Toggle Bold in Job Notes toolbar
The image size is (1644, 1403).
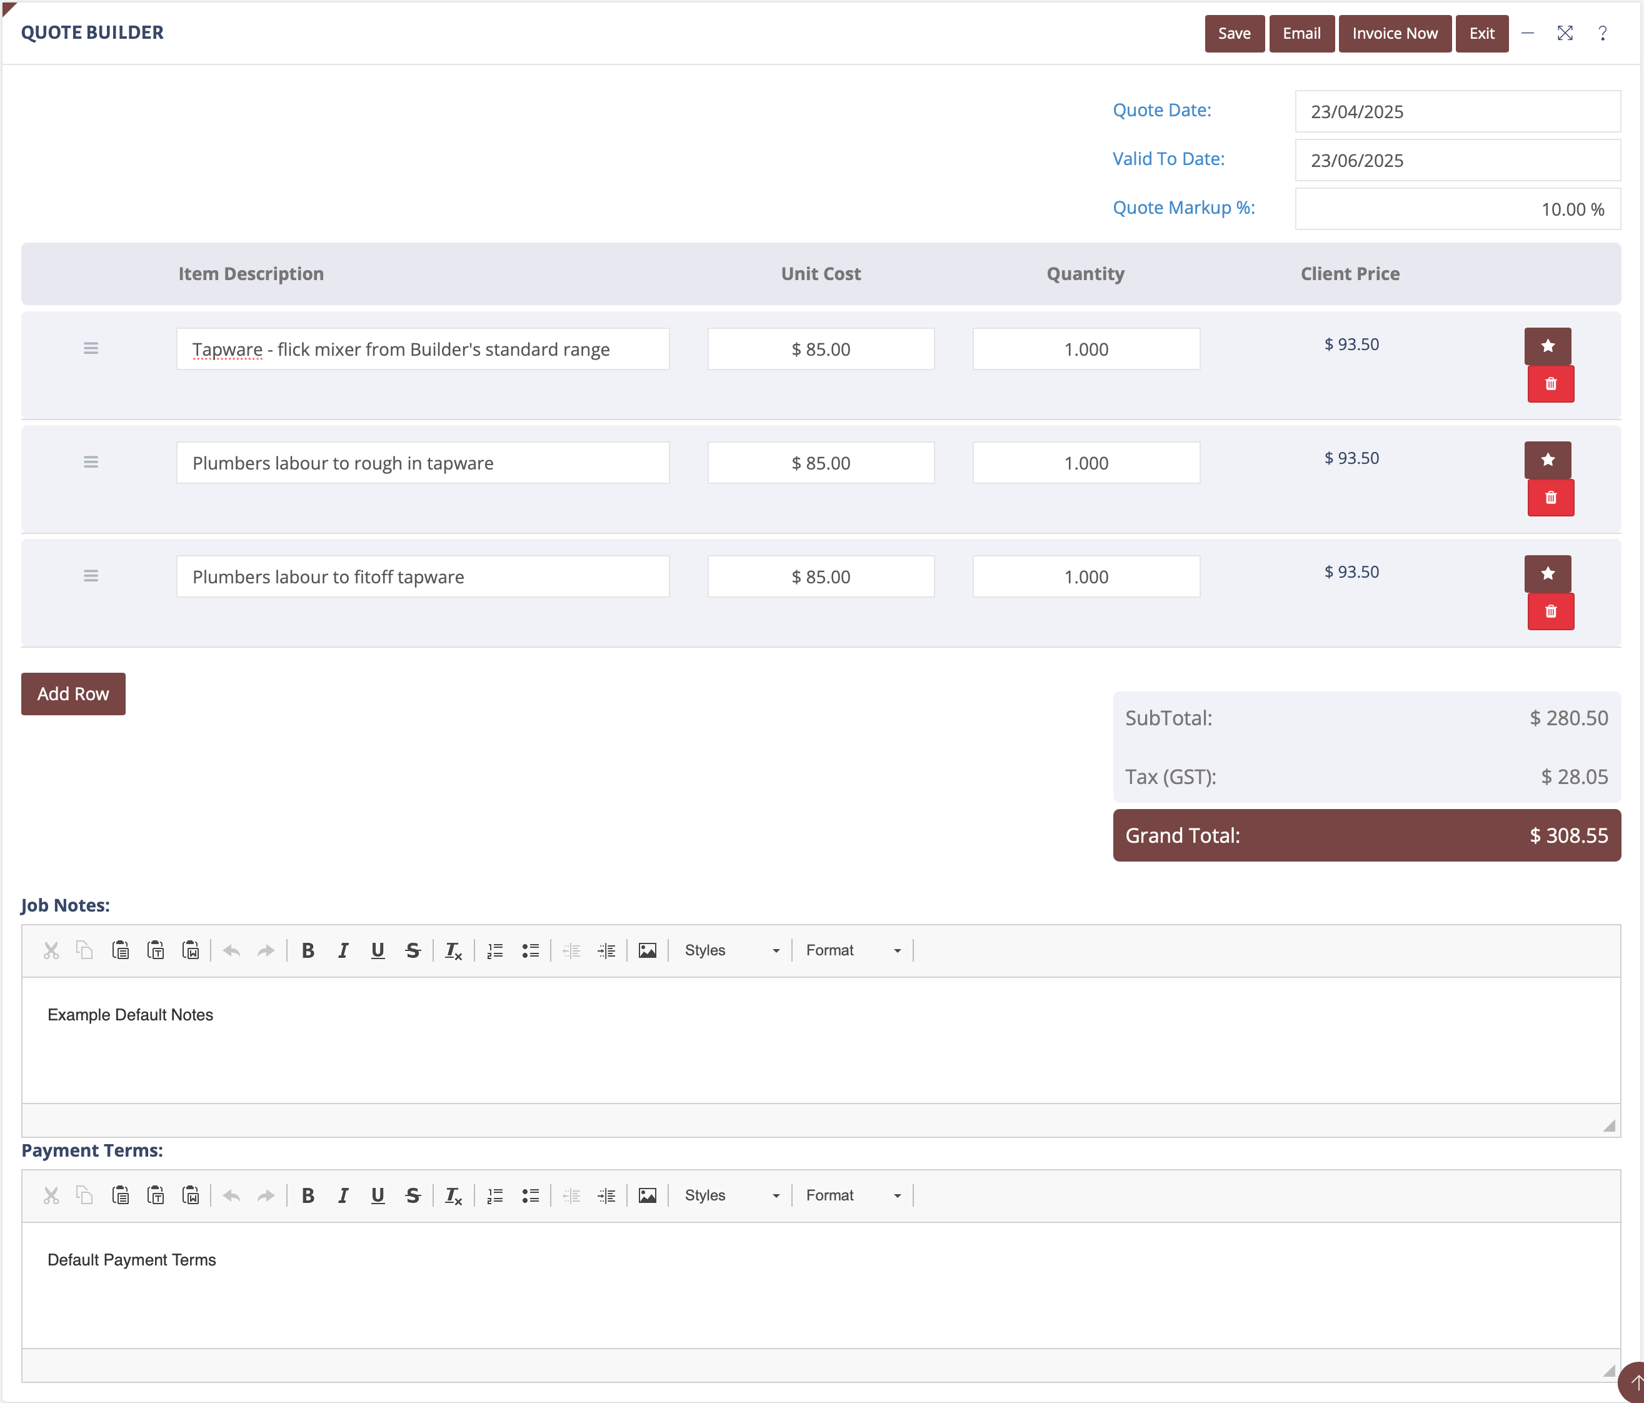pyautogui.click(x=308, y=951)
